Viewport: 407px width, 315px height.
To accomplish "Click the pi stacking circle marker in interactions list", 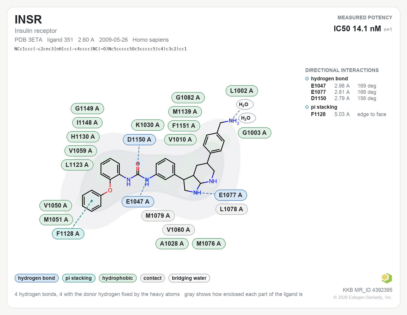I will [307, 107].
